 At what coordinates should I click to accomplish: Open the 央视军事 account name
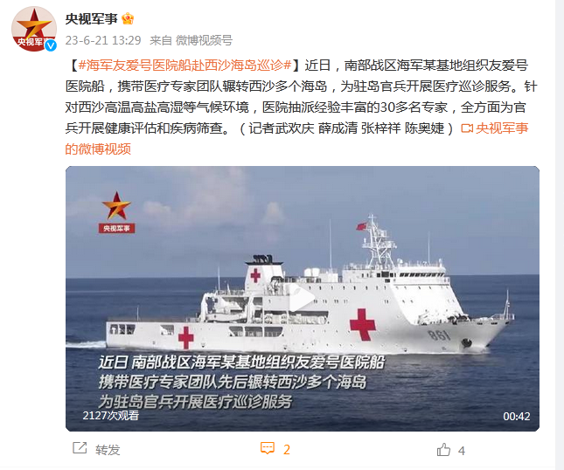click(x=91, y=18)
